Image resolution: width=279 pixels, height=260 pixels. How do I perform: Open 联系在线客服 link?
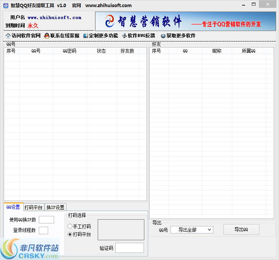(65, 35)
